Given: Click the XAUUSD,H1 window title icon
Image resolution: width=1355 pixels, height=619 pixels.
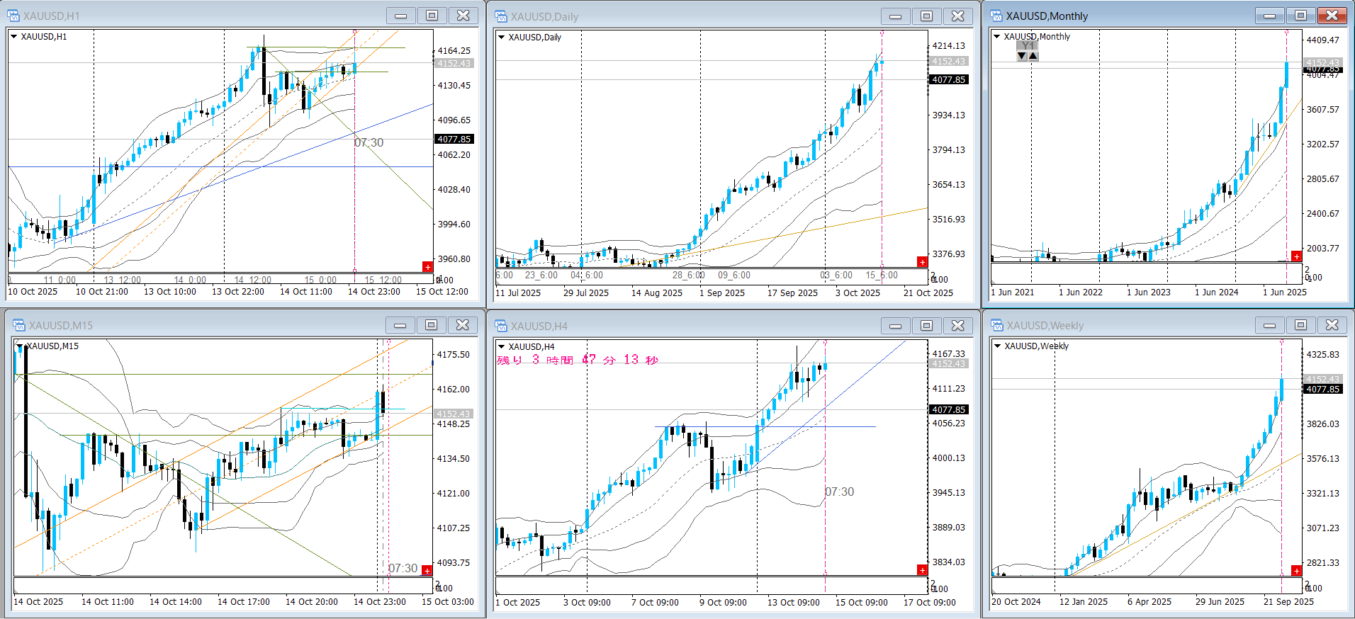Looking at the screenshot, I should coord(13,16).
